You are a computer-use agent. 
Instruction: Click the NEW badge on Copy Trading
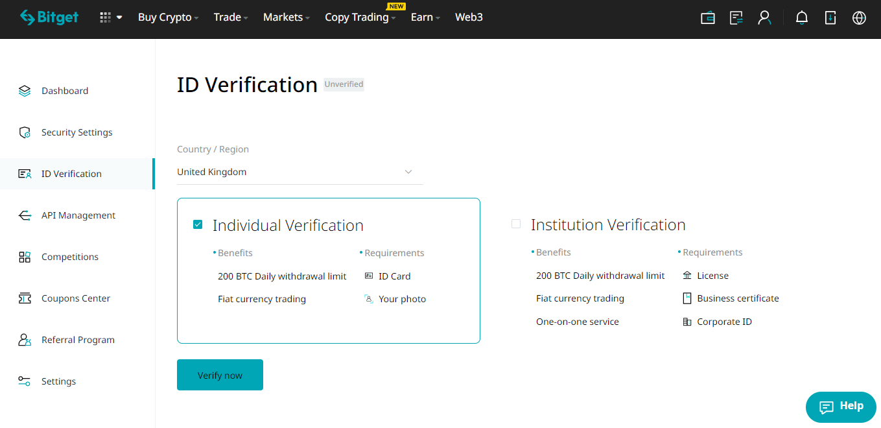pos(396,6)
